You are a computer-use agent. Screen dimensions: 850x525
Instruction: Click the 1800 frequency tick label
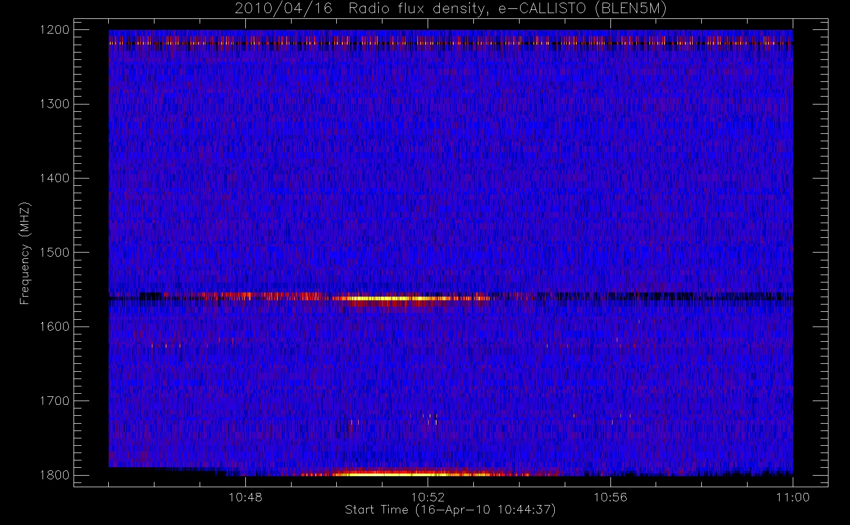55,475
